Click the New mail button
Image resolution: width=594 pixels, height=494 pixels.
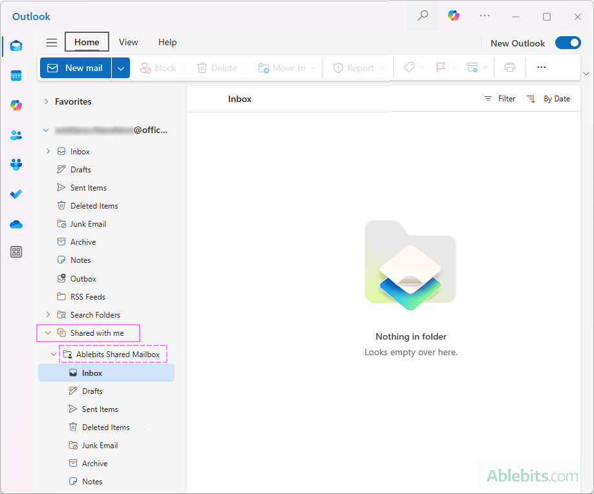pyautogui.click(x=76, y=68)
